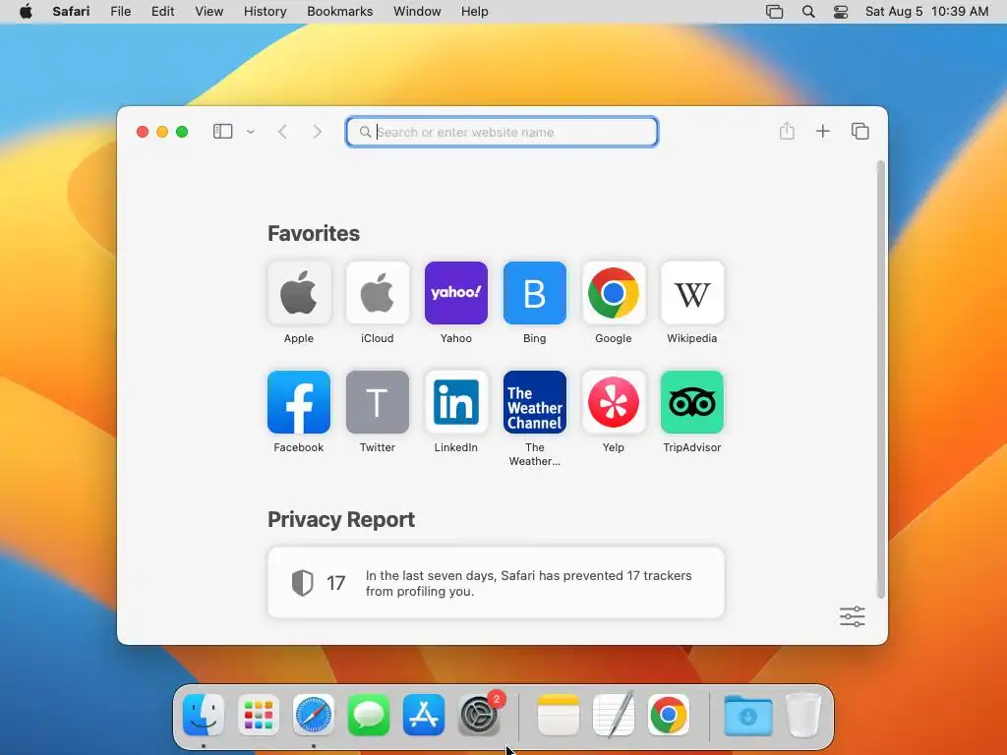Image resolution: width=1007 pixels, height=755 pixels.
Task: Open Spotlight search in menu bar
Action: [808, 12]
